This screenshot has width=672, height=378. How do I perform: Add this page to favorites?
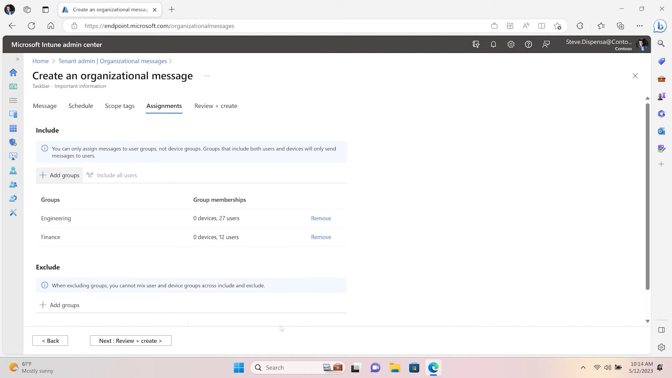pos(558,26)
